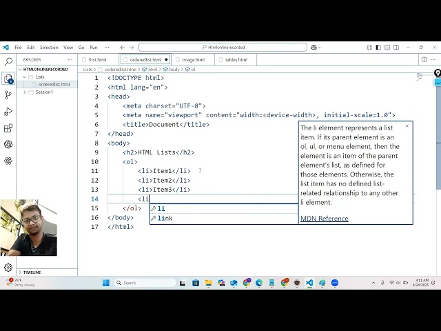Go back using the left arrow
The image size is (441, 331).
pyautogui.click(x=123, y=48)
